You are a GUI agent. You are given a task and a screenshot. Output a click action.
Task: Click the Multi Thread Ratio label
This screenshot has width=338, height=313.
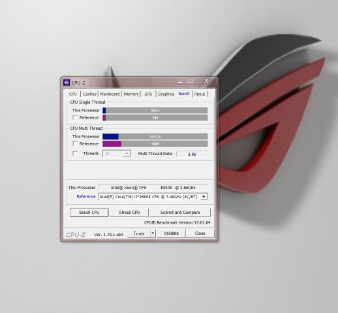(x=155, y=154)
